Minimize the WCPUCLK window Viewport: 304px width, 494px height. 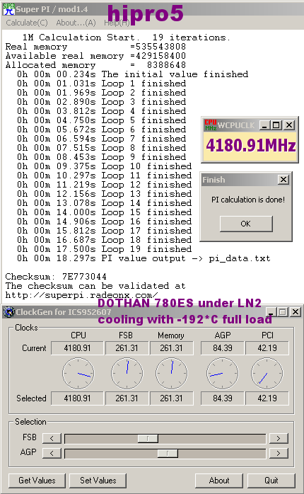pos(264,125)
